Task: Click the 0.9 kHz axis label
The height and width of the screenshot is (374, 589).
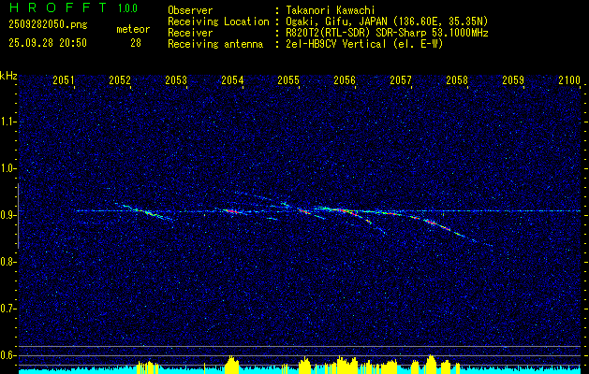Action: click(7, 215)
